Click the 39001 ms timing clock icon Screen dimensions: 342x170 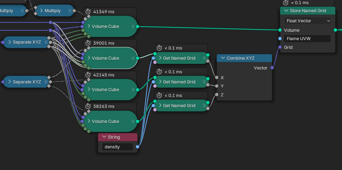[x=88, y=43]
